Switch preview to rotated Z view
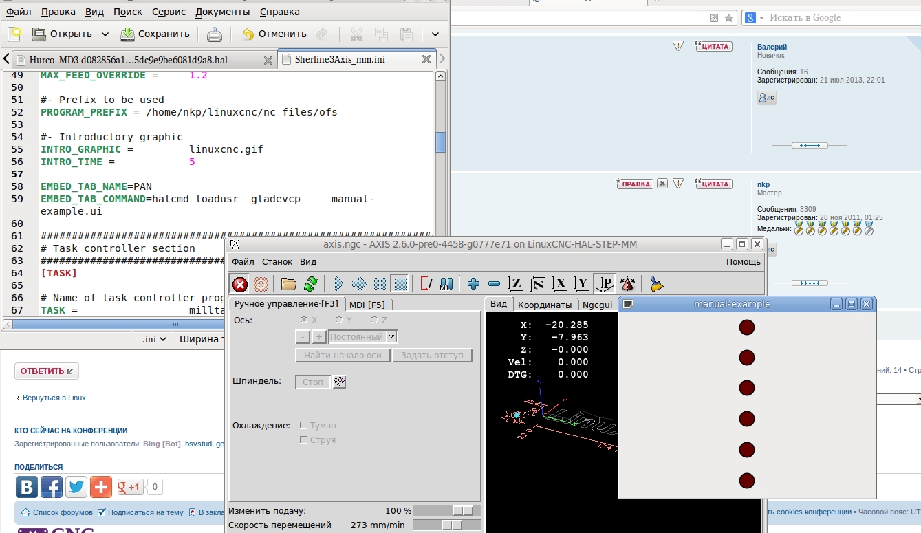The height and width of the screenshot is (533, 921). tap(539, 284)
